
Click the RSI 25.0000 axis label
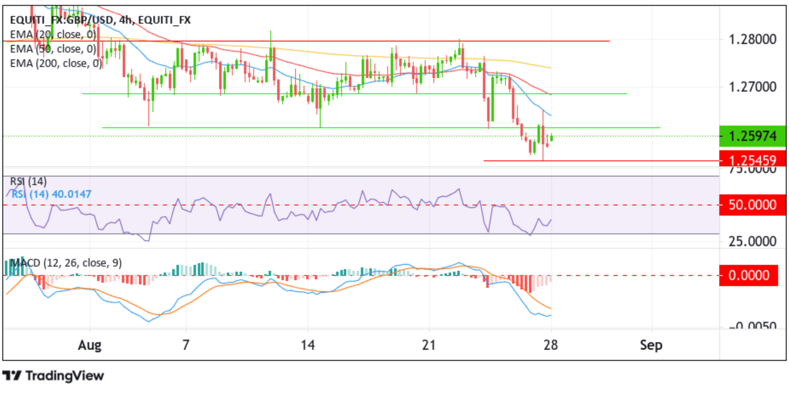(x=753, y=242)
